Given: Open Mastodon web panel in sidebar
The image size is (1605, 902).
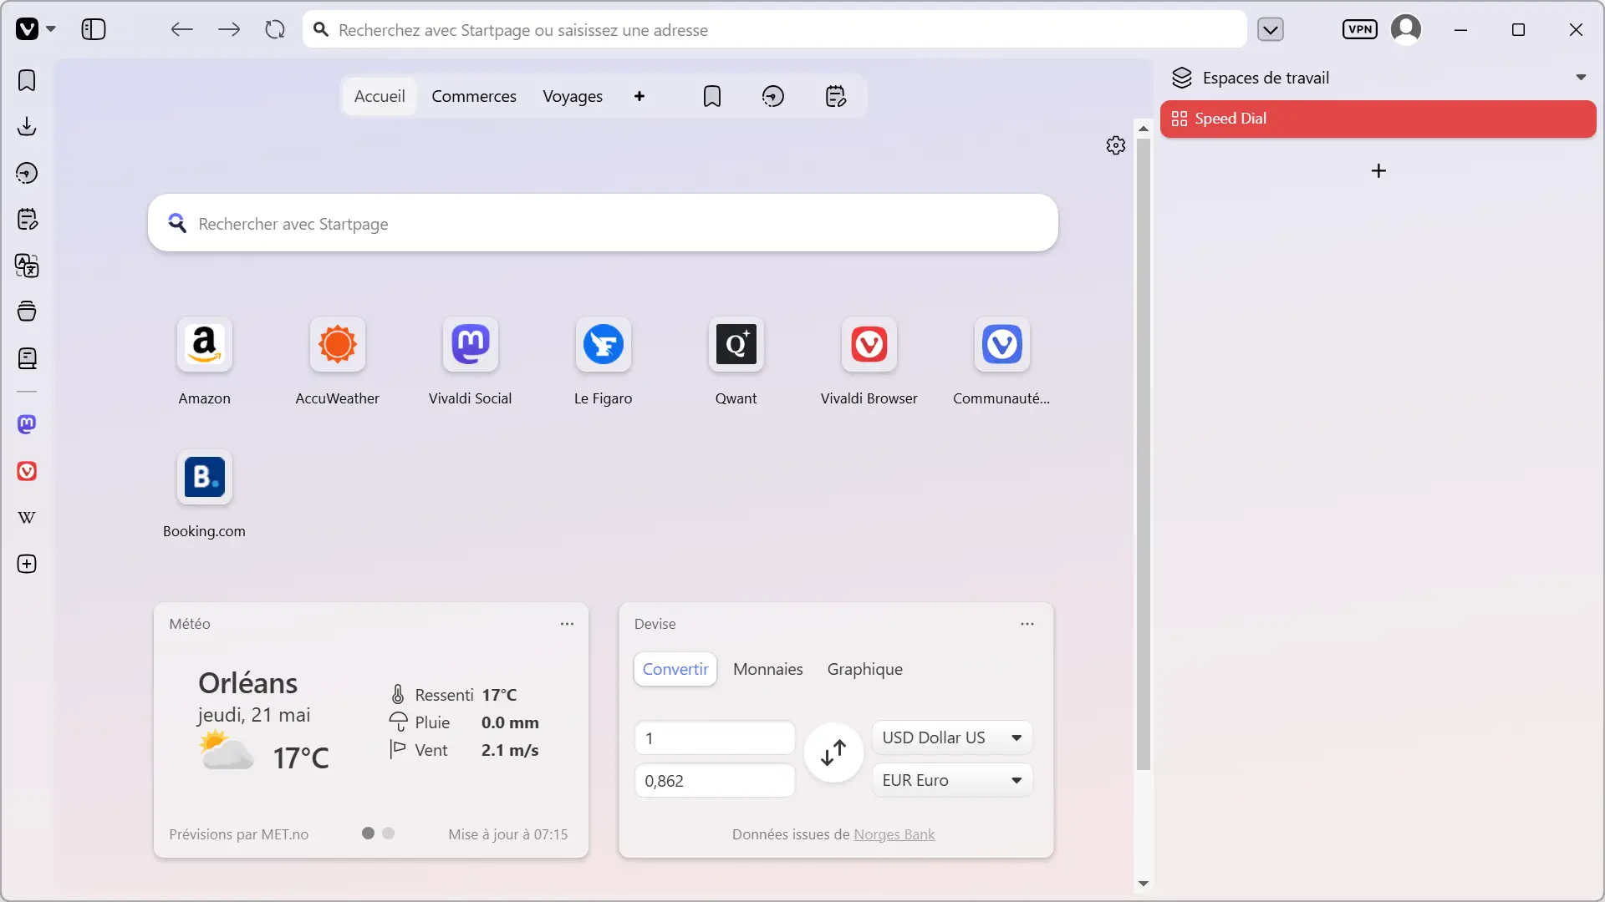Looking at the screenshot, I should tap(27, 424).
